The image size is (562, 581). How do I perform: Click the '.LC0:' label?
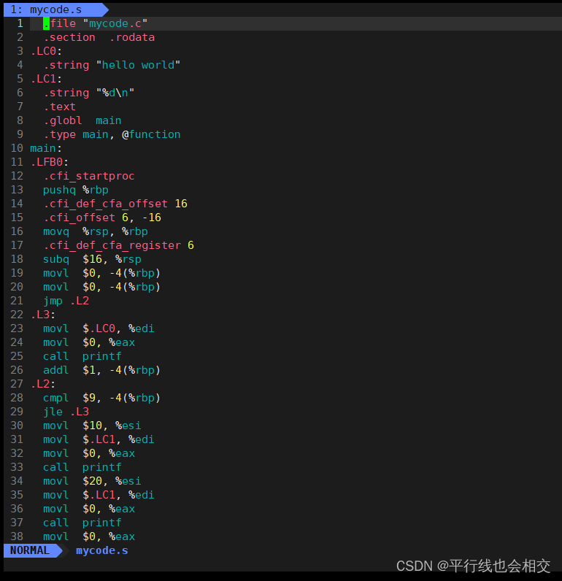click(x=46, y=51)
